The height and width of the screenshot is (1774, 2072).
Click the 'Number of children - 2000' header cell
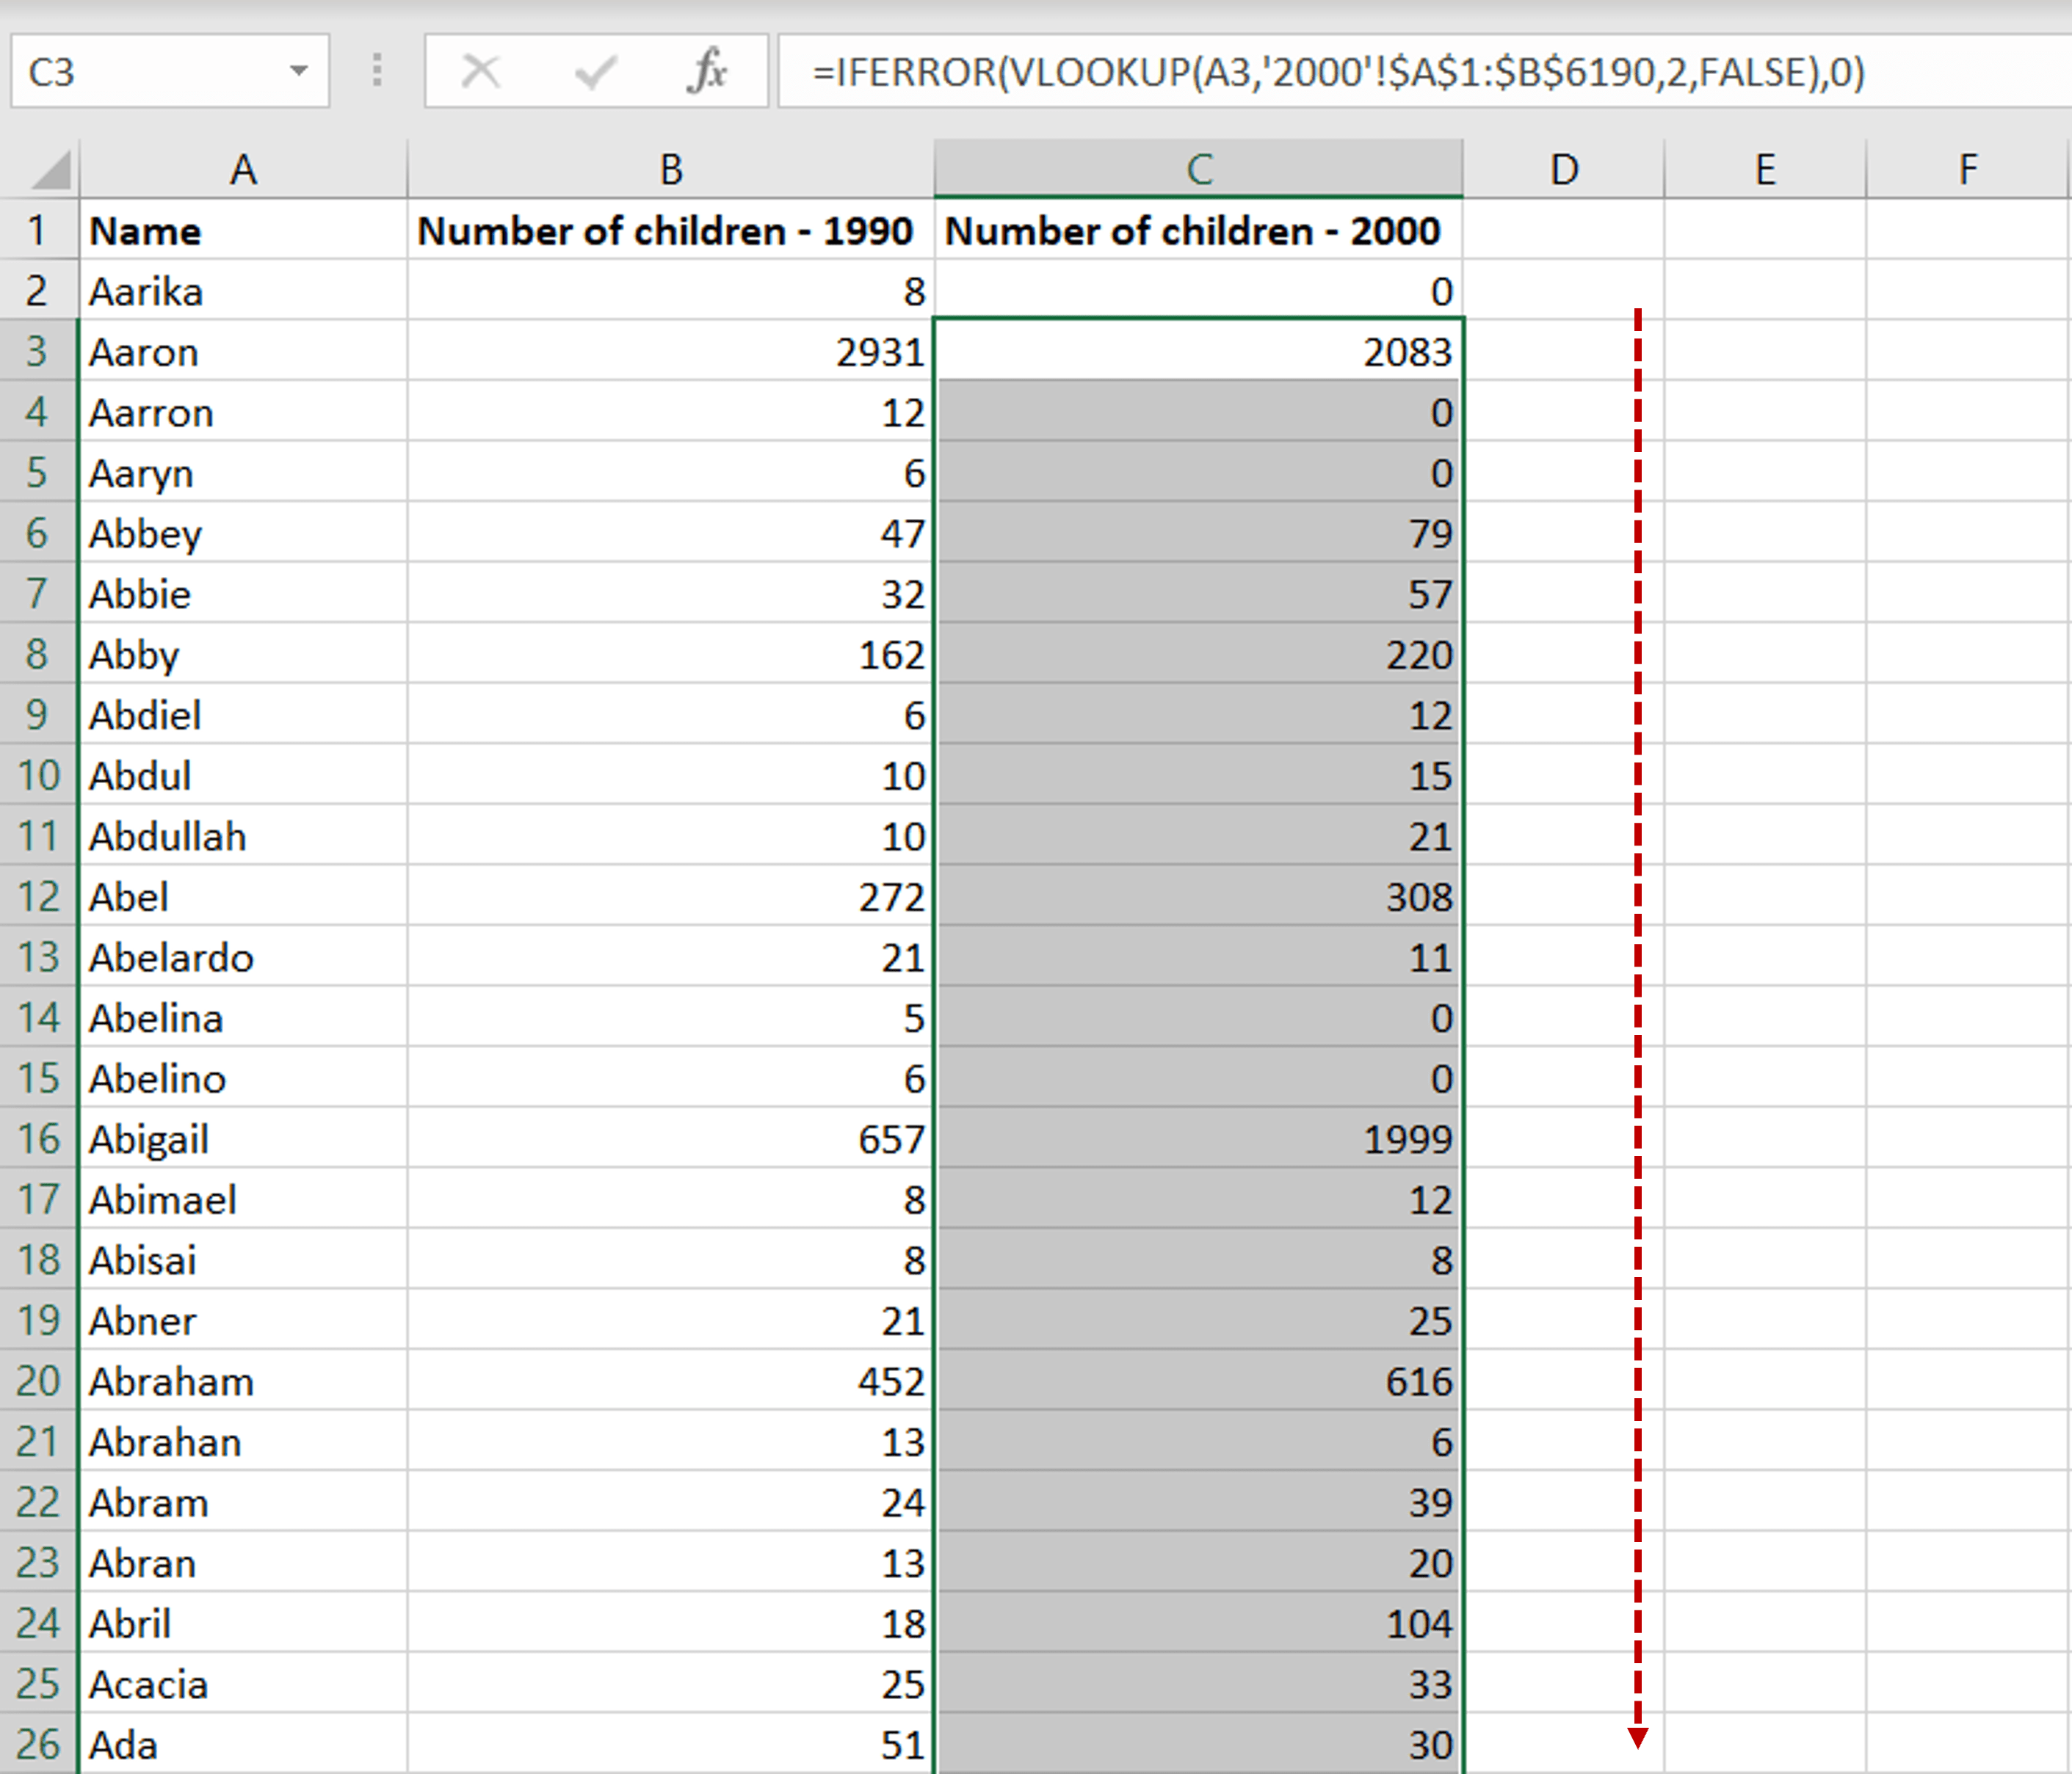pyautogui.click(x=1198, y=231)
